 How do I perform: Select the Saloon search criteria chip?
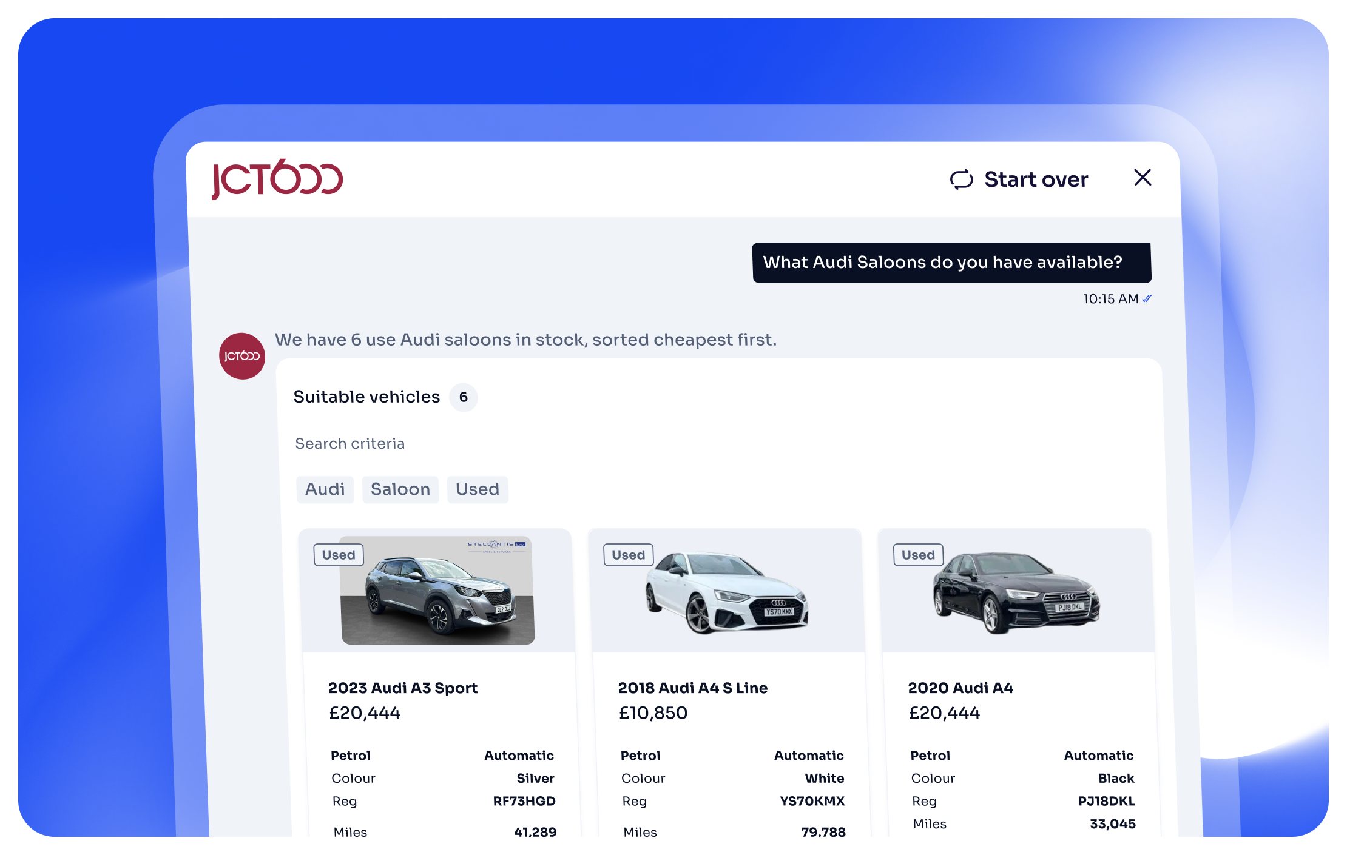click(x=400, y=489)
